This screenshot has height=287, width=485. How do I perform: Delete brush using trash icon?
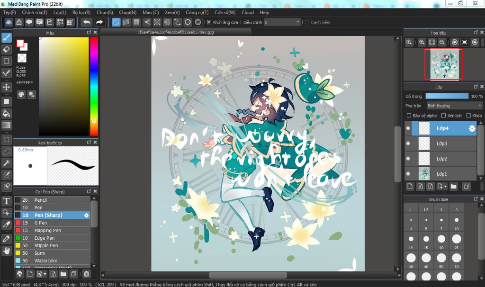tap(86, 274)
